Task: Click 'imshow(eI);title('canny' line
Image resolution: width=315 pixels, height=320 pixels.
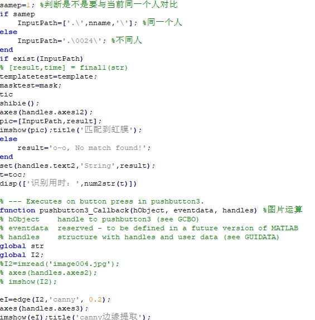Action: pos(75,316)
